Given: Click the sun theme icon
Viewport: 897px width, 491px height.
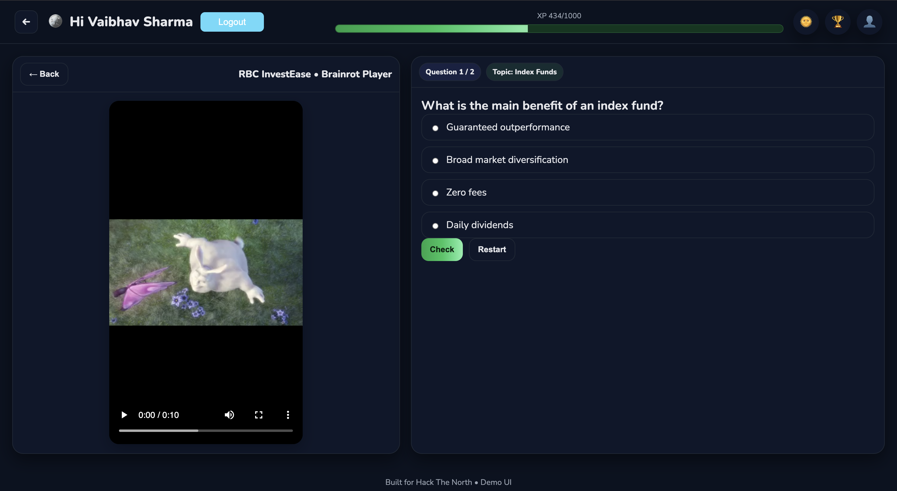Looking at the screenshot, I should [x=806, y=22].
